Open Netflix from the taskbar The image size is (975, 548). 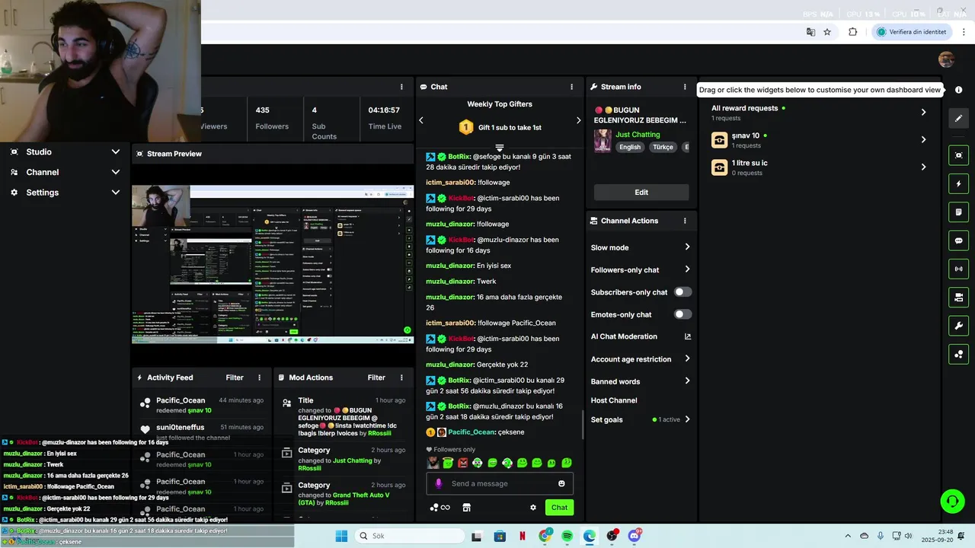[x=523, y=536]
